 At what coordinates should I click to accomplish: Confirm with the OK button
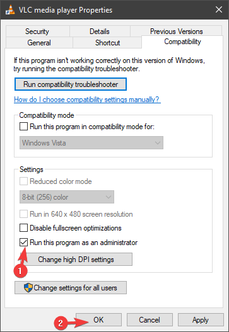[98, 320]
